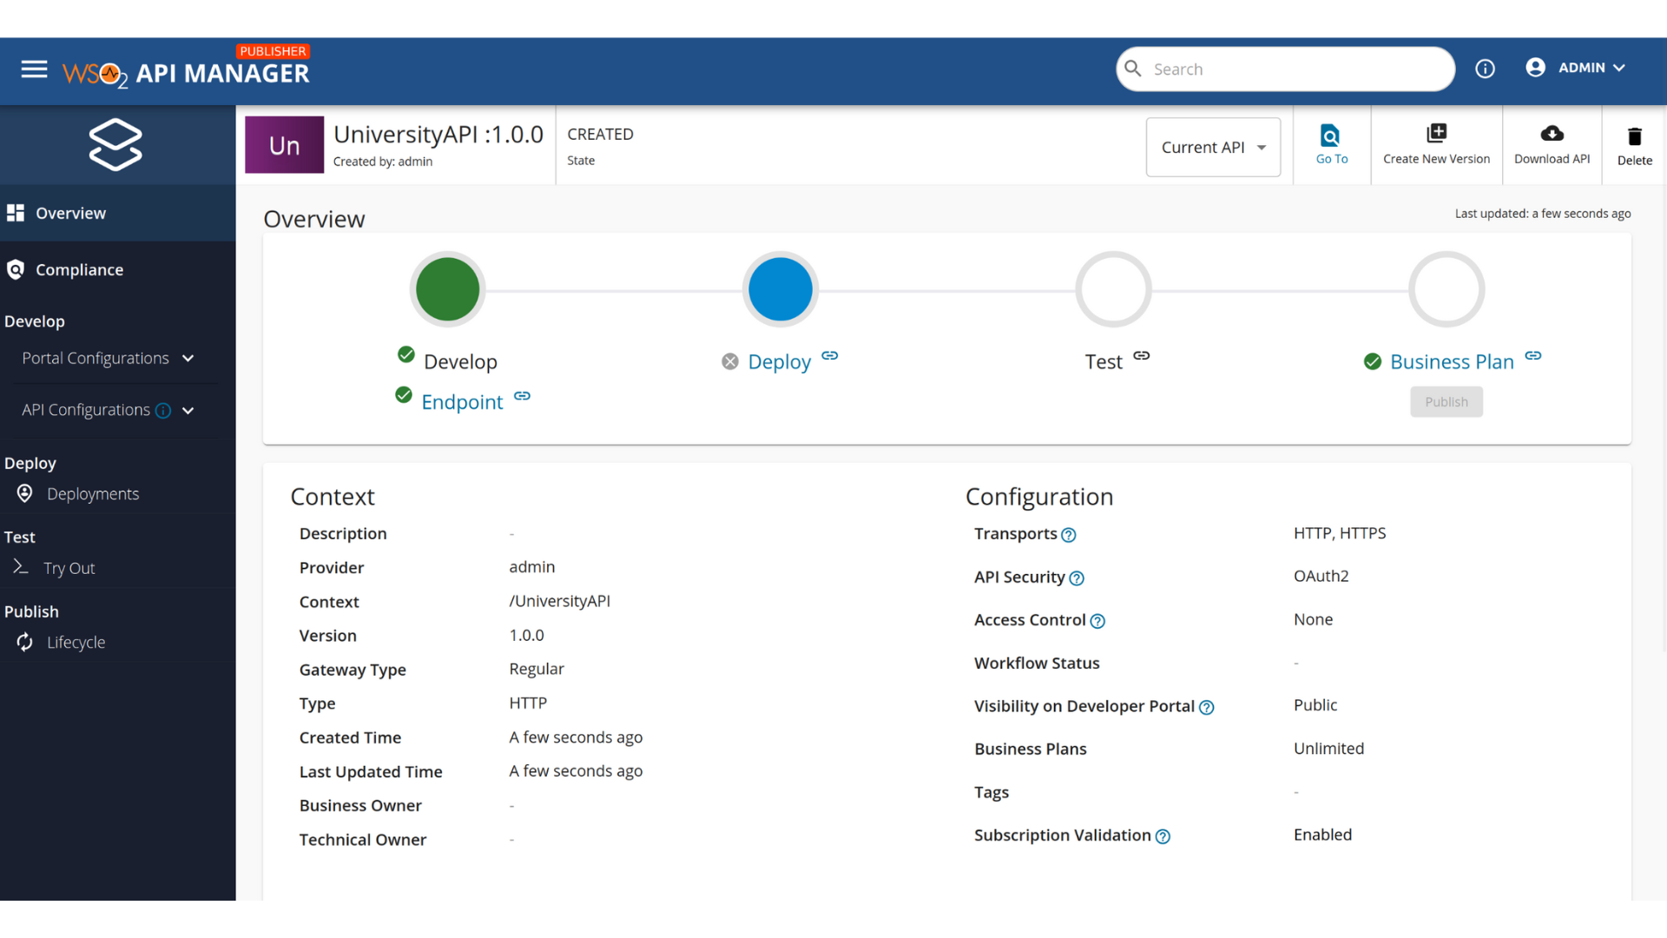Click the Business Plan link
The height and width of the screenshot is (938, 1667).
(x=1451, y=361)
